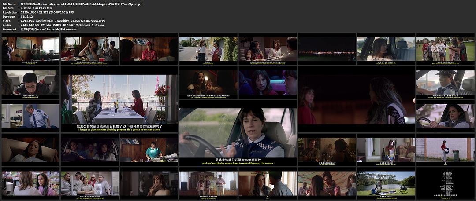This screenshot has height=201, width=476.
Task: Click the end credits thumbnail
Action: click(445, 183)
